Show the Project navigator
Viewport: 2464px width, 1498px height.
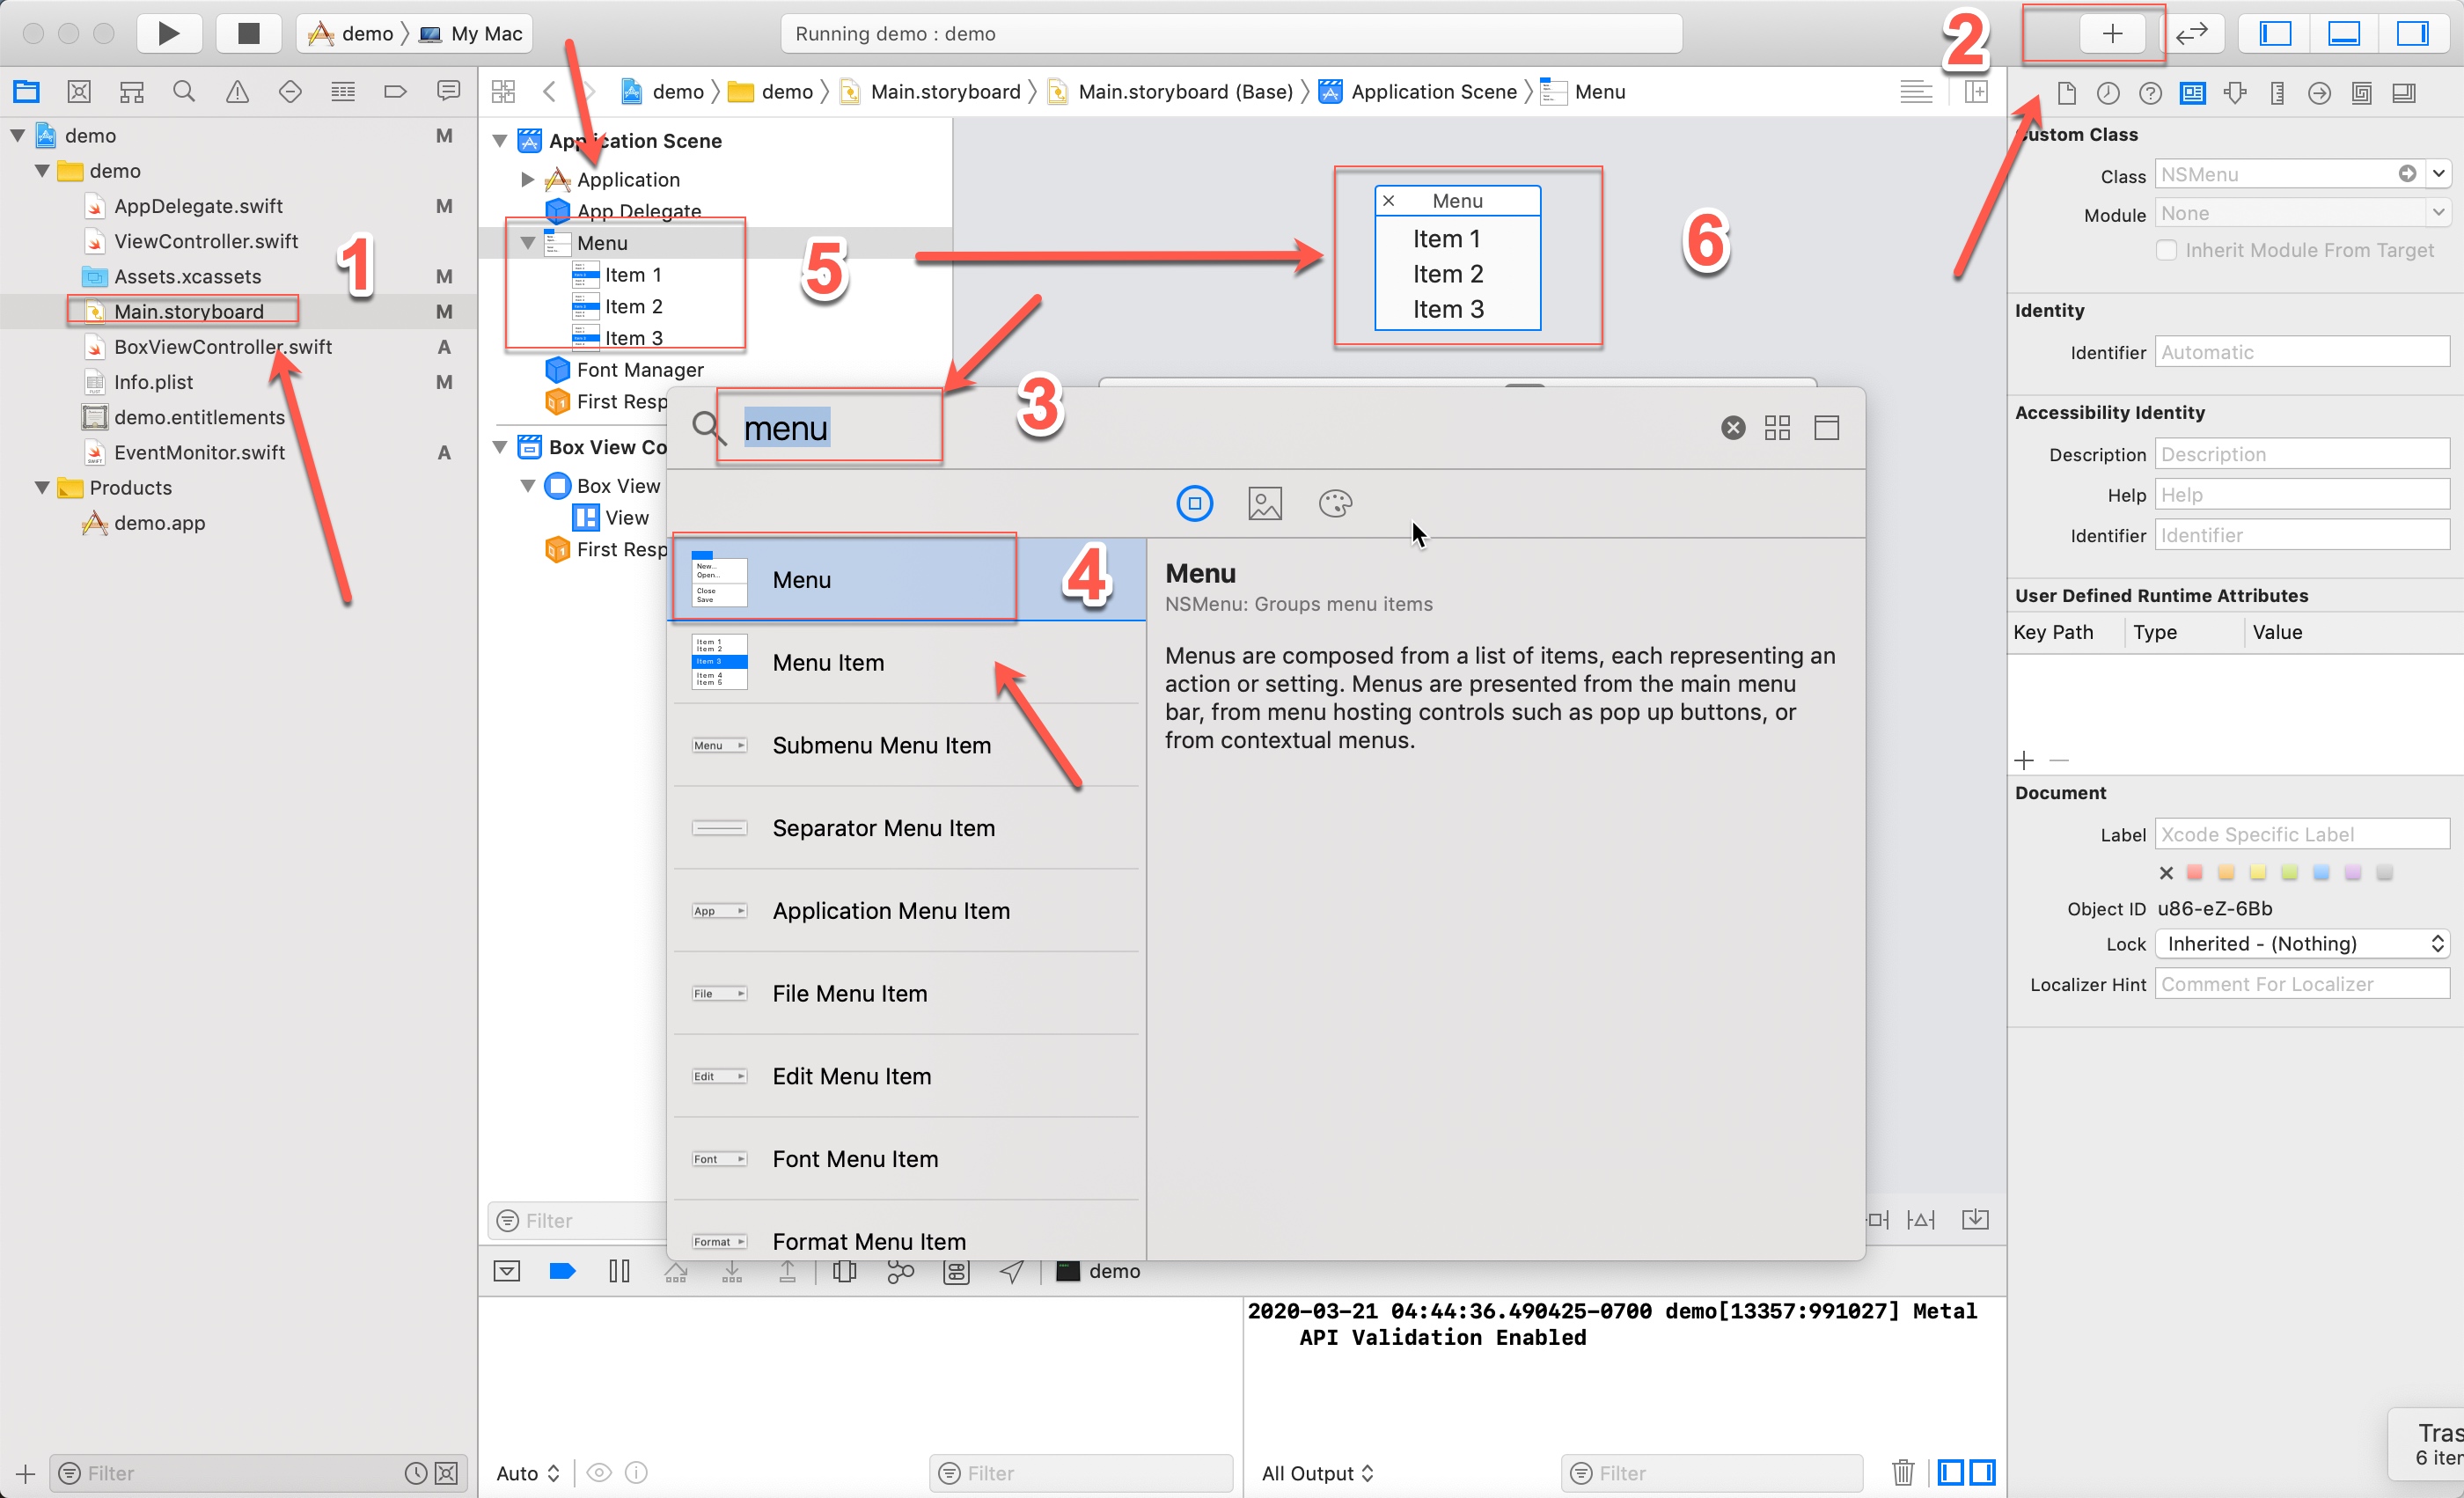click(26, 92)
